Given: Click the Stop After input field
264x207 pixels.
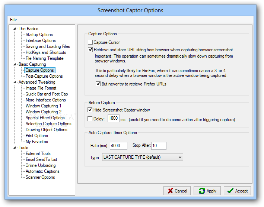Looking at the screenshot, I should point(159,146).
